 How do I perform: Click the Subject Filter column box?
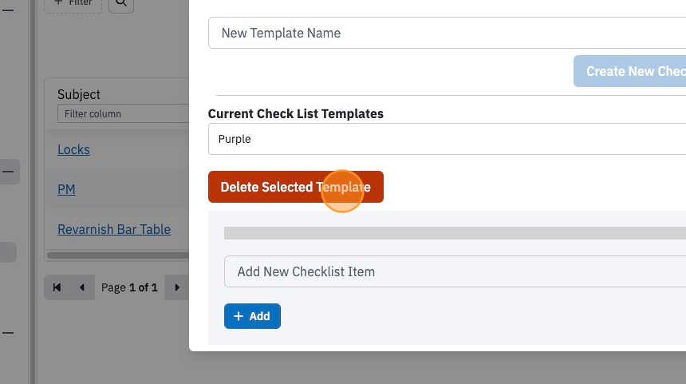(124, 114)
